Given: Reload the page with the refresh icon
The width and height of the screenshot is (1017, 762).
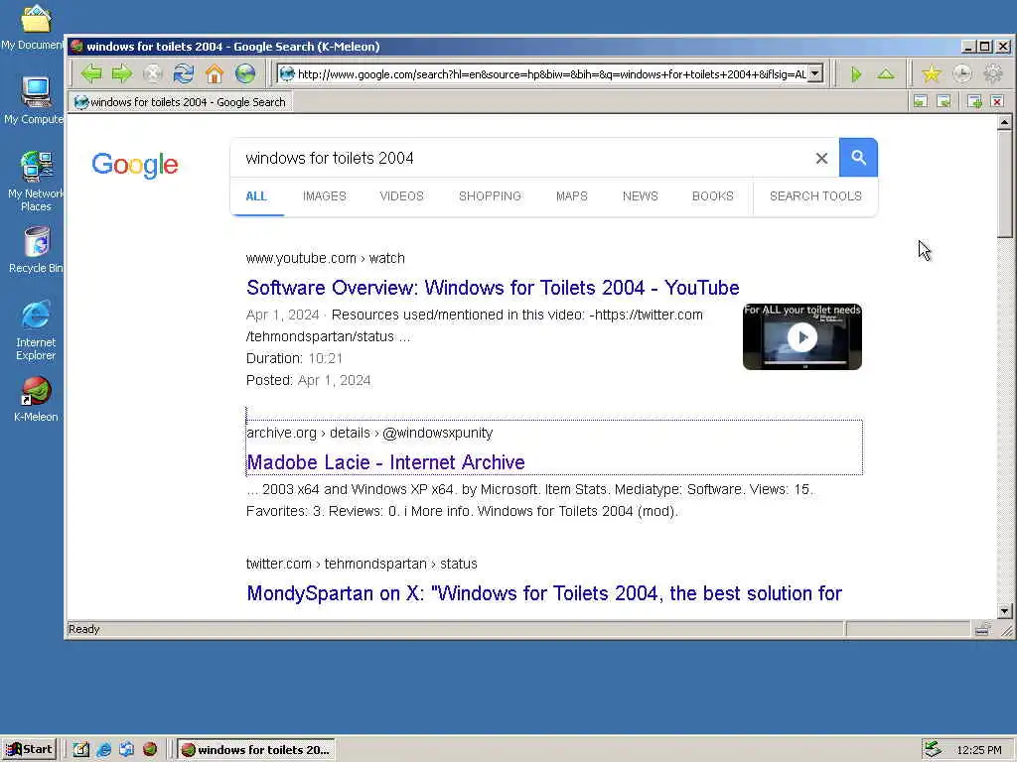Looking at the screenshot, I should pyautogui.click(x=184, y=73).
